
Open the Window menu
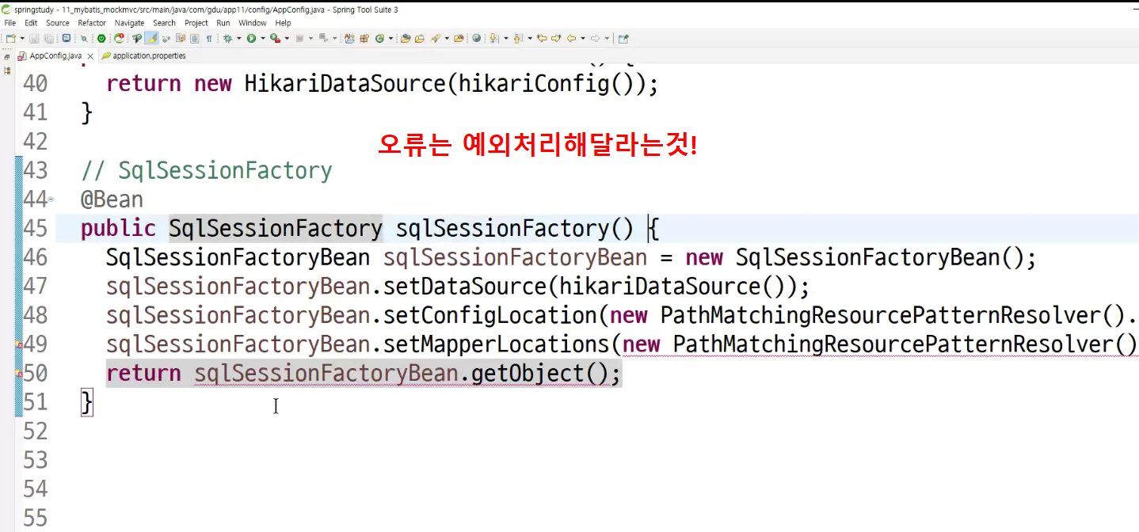253,23
